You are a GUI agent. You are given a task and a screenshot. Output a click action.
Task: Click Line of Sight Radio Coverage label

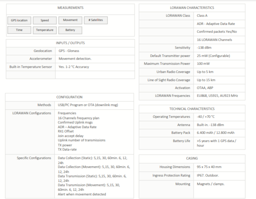pos(169,80)
